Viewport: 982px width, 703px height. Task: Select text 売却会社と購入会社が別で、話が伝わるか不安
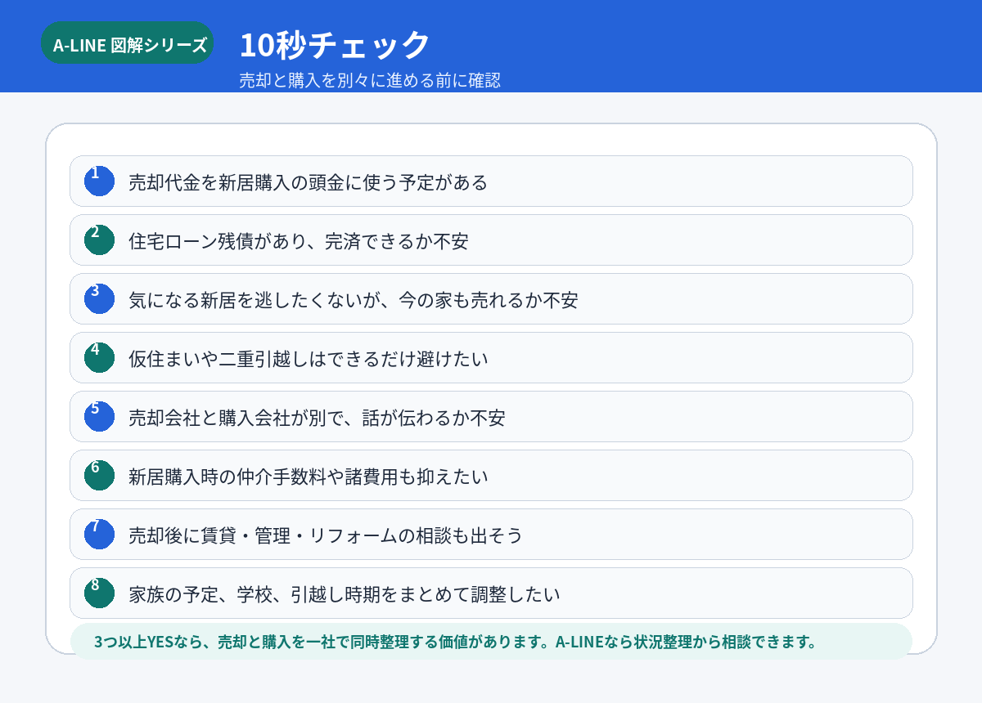(x=317, y=418)
